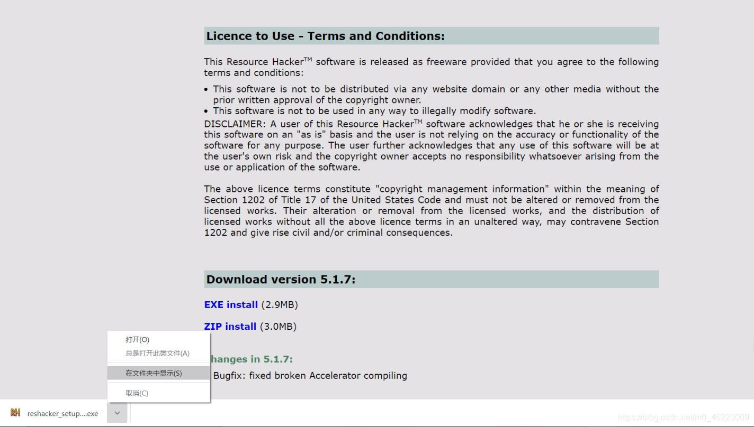Click the "(3.0MB)" size text

point(278,327)
